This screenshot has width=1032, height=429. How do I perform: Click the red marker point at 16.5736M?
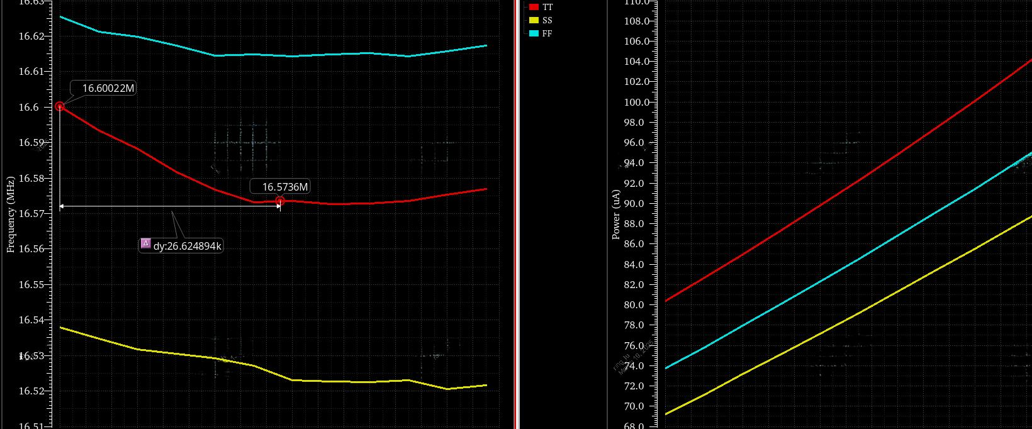pos(280,201)
